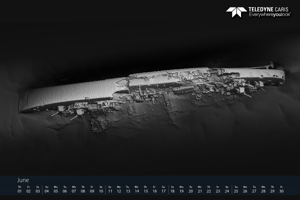Pick Wednesday 07 calendar date
The width and height of the screenshot is (300, 200).
point(74,189)
